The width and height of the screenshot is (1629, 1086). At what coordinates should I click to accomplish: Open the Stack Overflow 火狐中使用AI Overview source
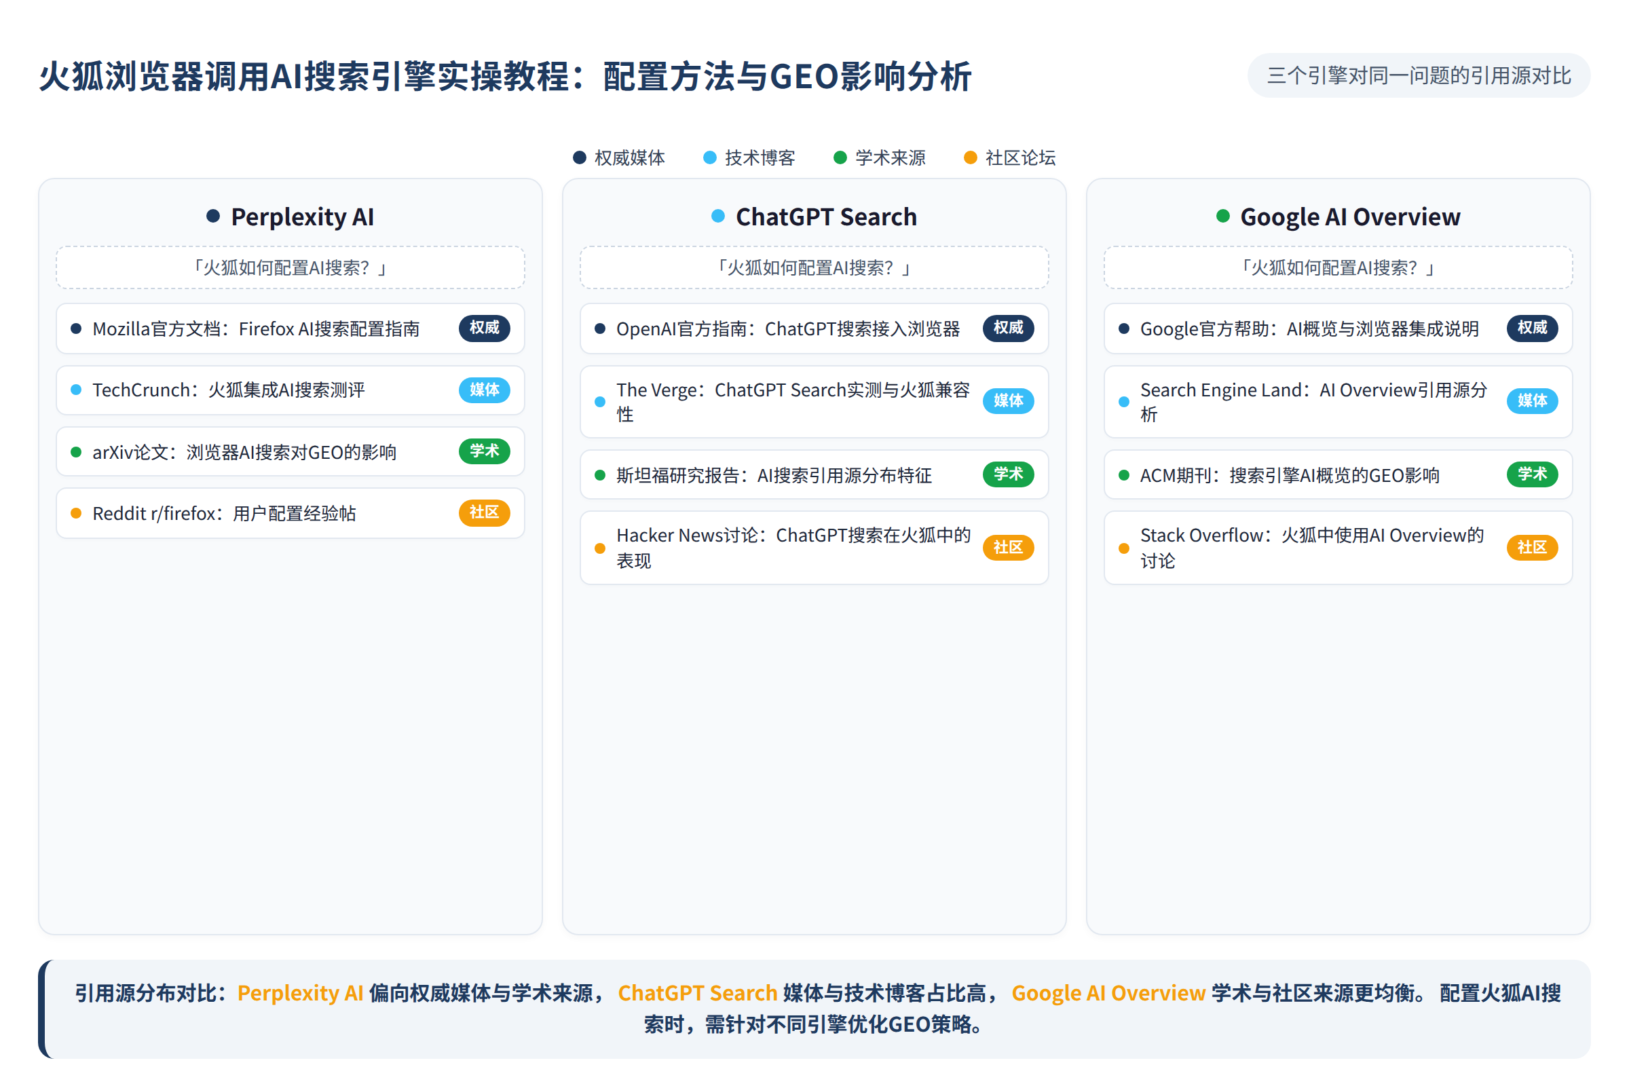(x=1338, y=548)
